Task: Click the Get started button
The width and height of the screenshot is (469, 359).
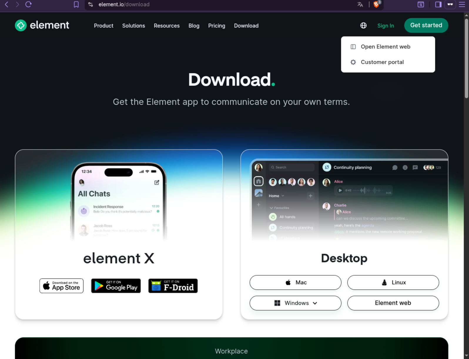Action: click(x=426, y=25)
